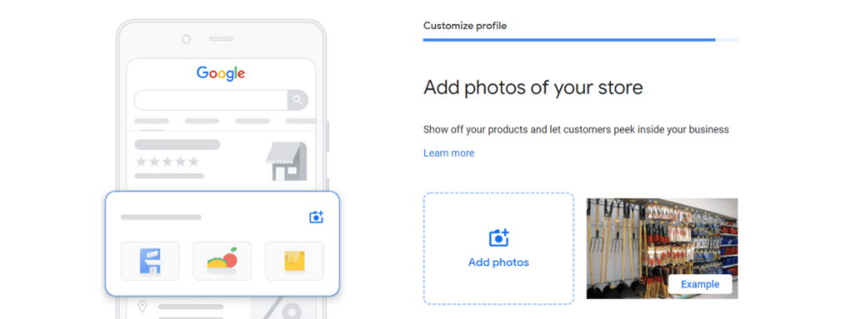This screenshot has width=852, height=319.
Task: Click the Google logo in the phone mockup
Action: (220, 73)
